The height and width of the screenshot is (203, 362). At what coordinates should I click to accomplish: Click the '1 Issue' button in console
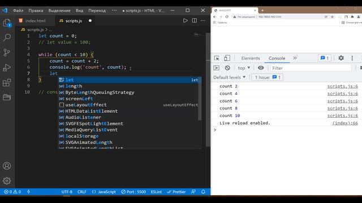click(x=268, y=77)
